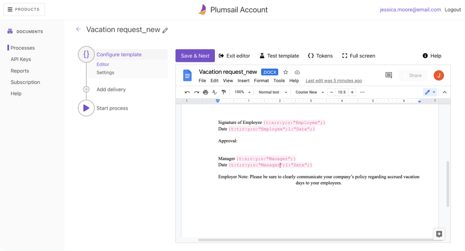The image size is (465, 251).
Task: Open the Format menu
Action: point(261,80)
